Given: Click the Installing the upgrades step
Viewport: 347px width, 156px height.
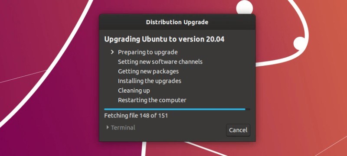Looking at the screenshot, I should (x=150, y=81).
